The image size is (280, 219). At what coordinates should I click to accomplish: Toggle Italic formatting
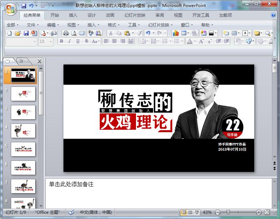tap(69, 41)
